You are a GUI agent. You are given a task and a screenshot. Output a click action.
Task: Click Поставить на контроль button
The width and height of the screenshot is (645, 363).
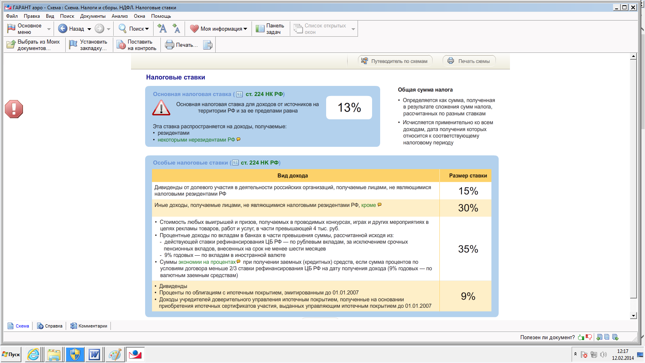click(137, 45)
